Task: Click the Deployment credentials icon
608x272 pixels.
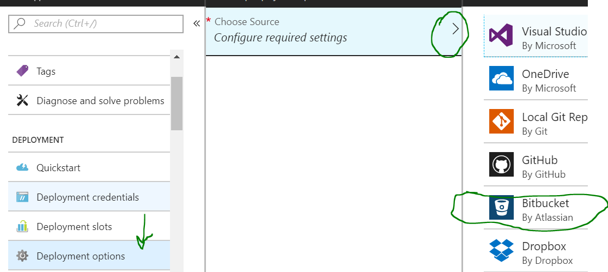Action: point(22,197)
